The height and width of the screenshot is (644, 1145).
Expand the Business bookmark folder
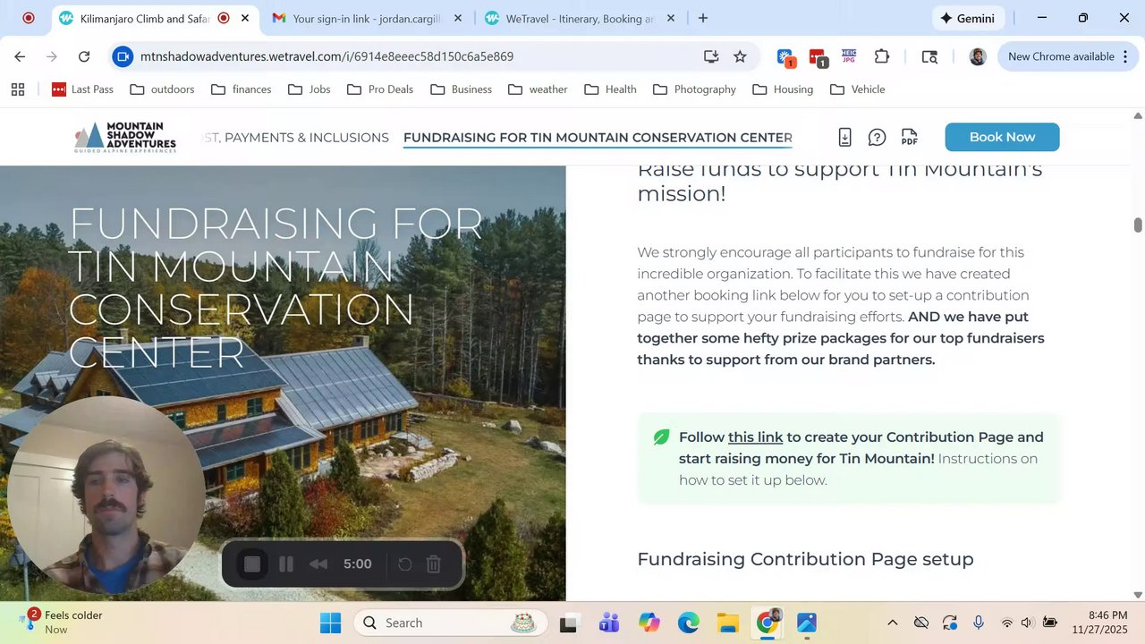pyautogui.click(x=462, y=89)
